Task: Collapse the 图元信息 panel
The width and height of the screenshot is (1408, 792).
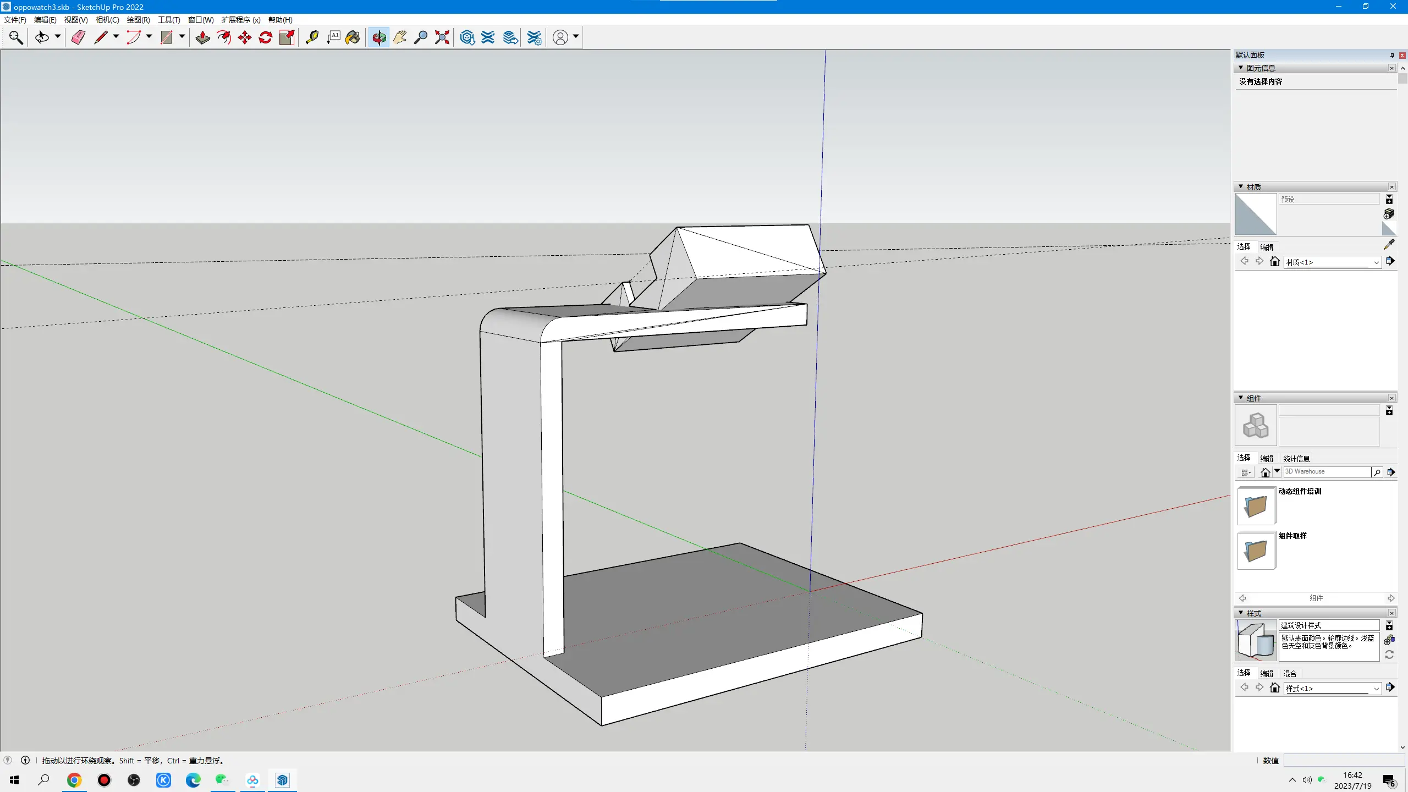Action: point(1241,68)
